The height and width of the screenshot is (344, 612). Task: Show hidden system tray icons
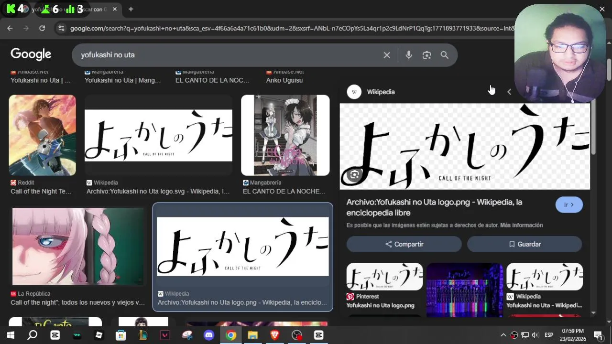tap(503, 335)
